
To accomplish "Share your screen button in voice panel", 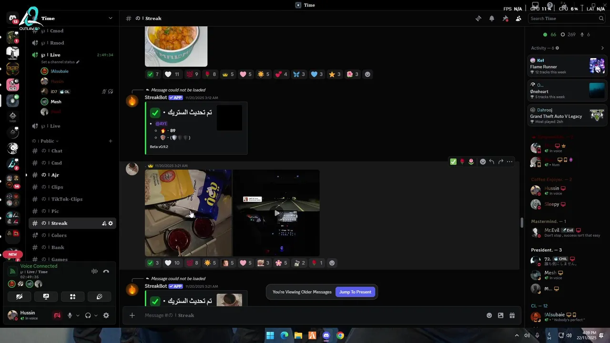I will (x=46, y=296).
